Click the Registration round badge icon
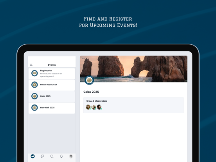The width and height of the screenshot is (216, 162). [34, 73]
